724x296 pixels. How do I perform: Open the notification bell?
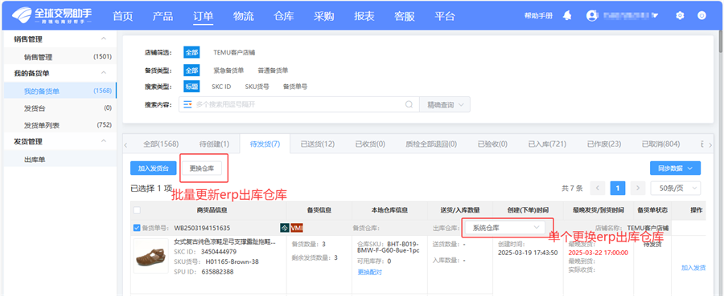pos(567,16)
